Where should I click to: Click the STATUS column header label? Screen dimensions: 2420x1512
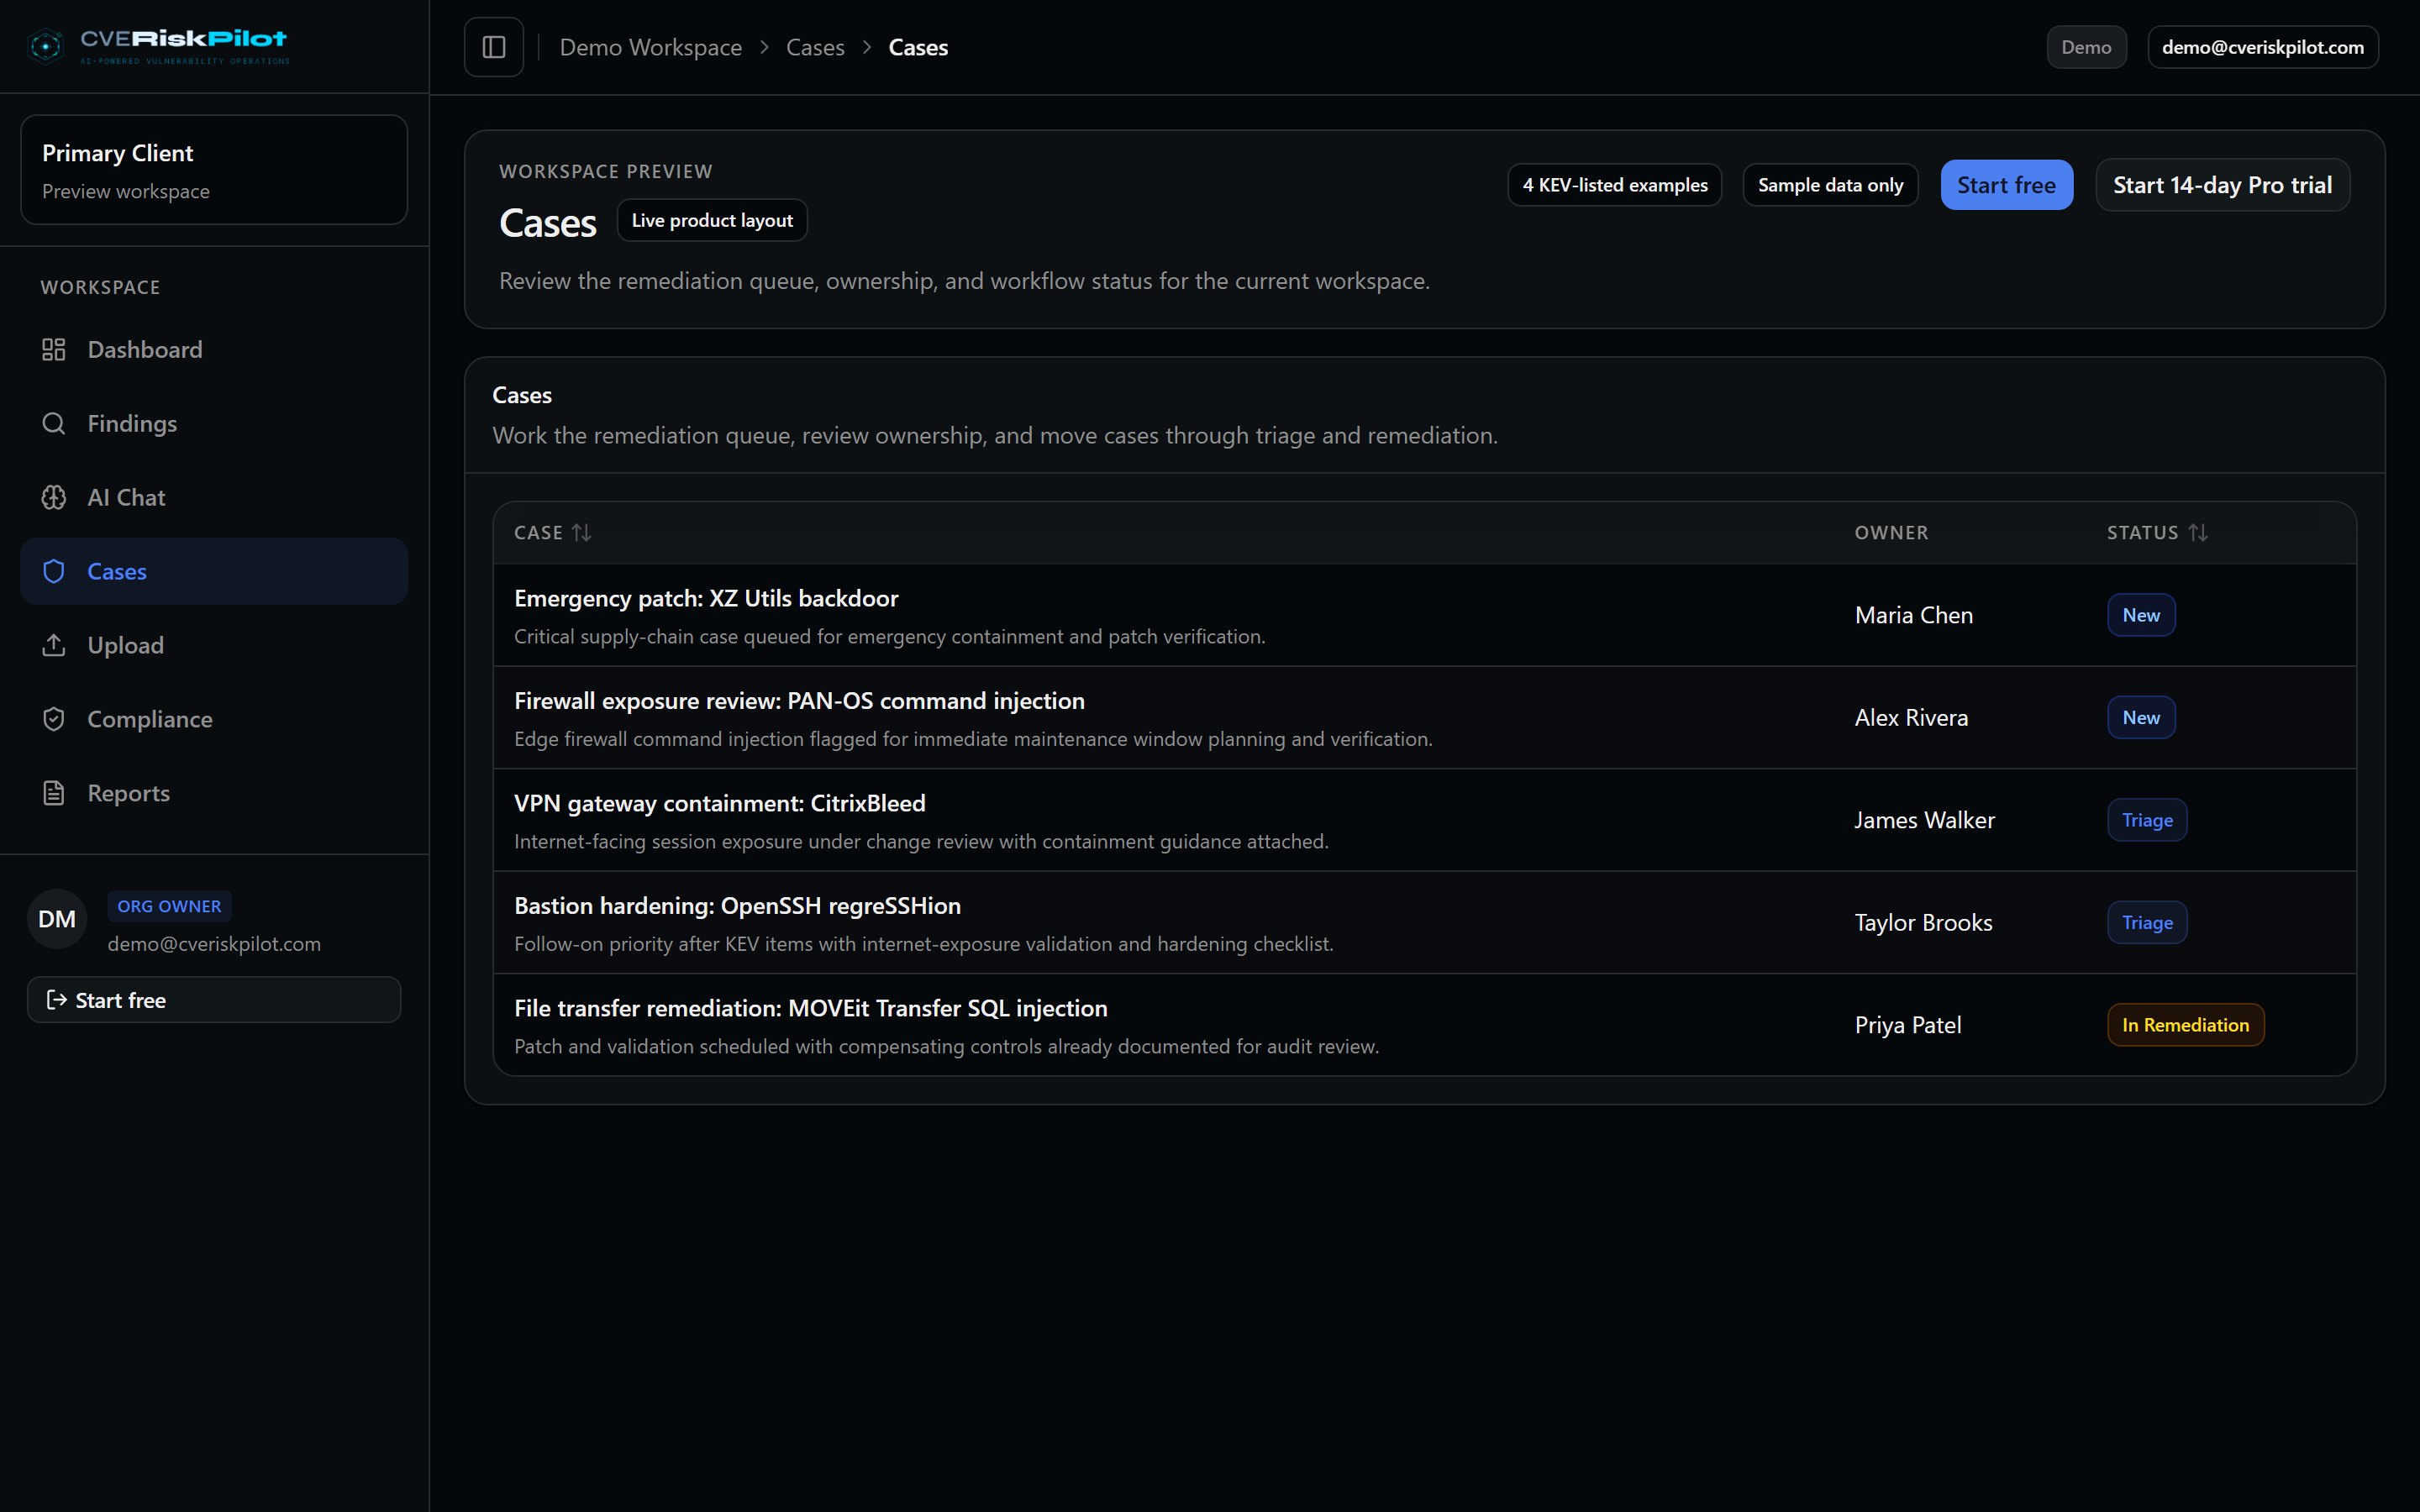2142,533
